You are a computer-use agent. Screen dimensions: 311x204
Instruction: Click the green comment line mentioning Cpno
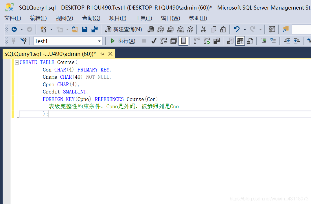pyautogui.click(x=111, y=106)
